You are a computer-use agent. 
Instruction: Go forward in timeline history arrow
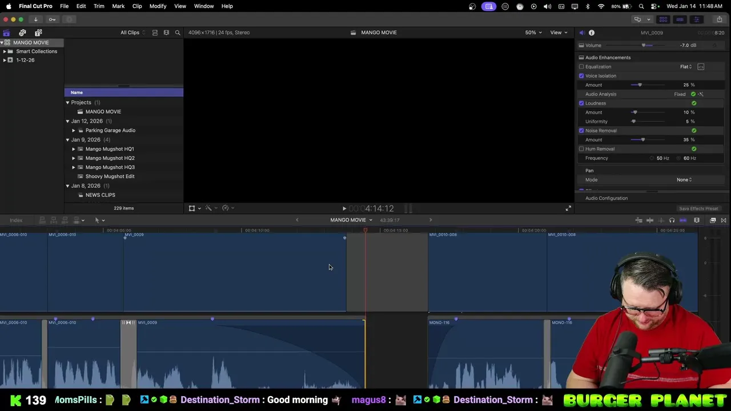click(x=431, y=220)
